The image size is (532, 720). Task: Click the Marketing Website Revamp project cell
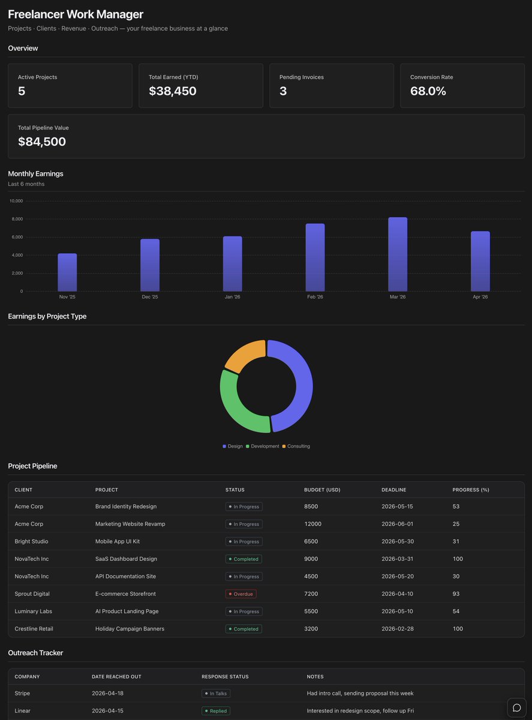pos(130,524)
